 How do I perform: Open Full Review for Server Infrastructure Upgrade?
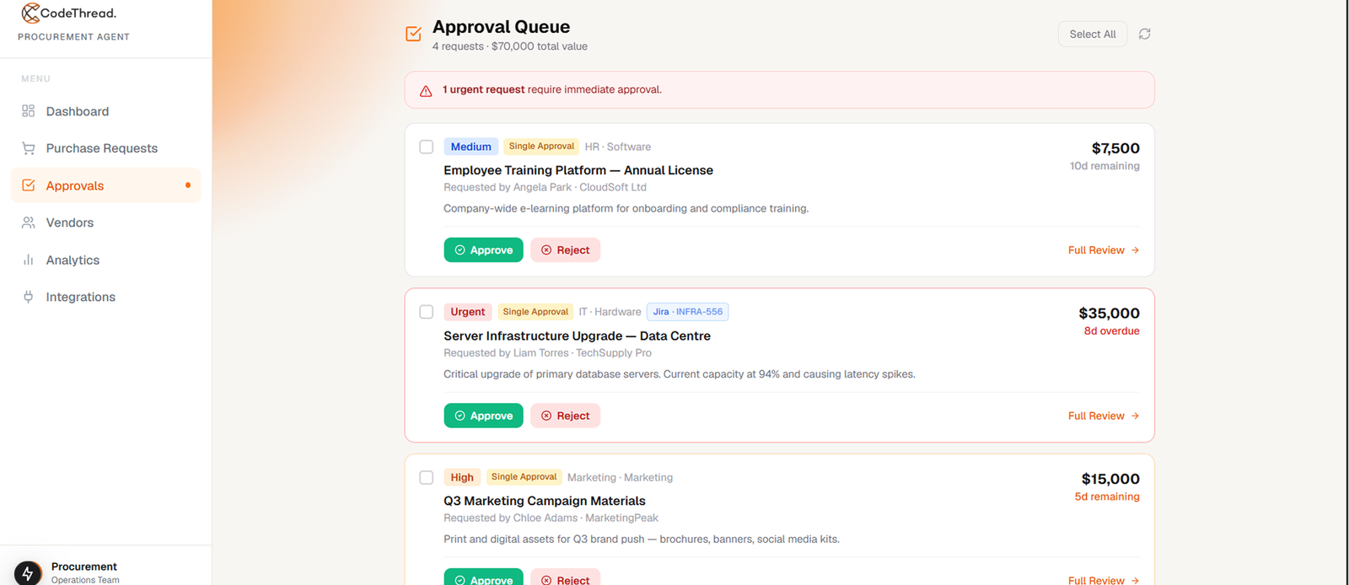point(1104,416)
